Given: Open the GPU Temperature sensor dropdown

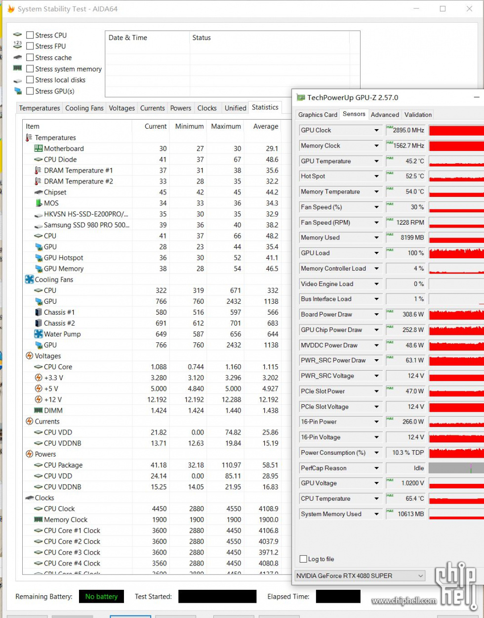Looking at the screenshot, I should pos(376,161).
